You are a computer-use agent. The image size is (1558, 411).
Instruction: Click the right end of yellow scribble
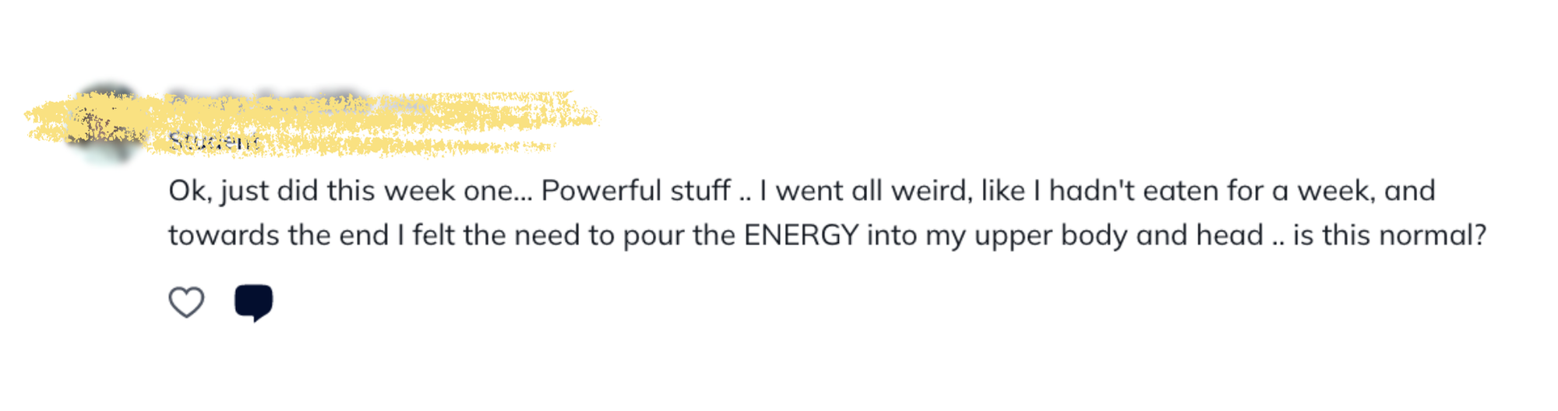tap(590, 117)
